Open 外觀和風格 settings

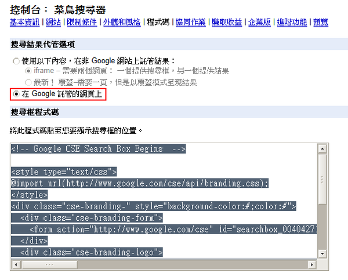tap(122, 22)
